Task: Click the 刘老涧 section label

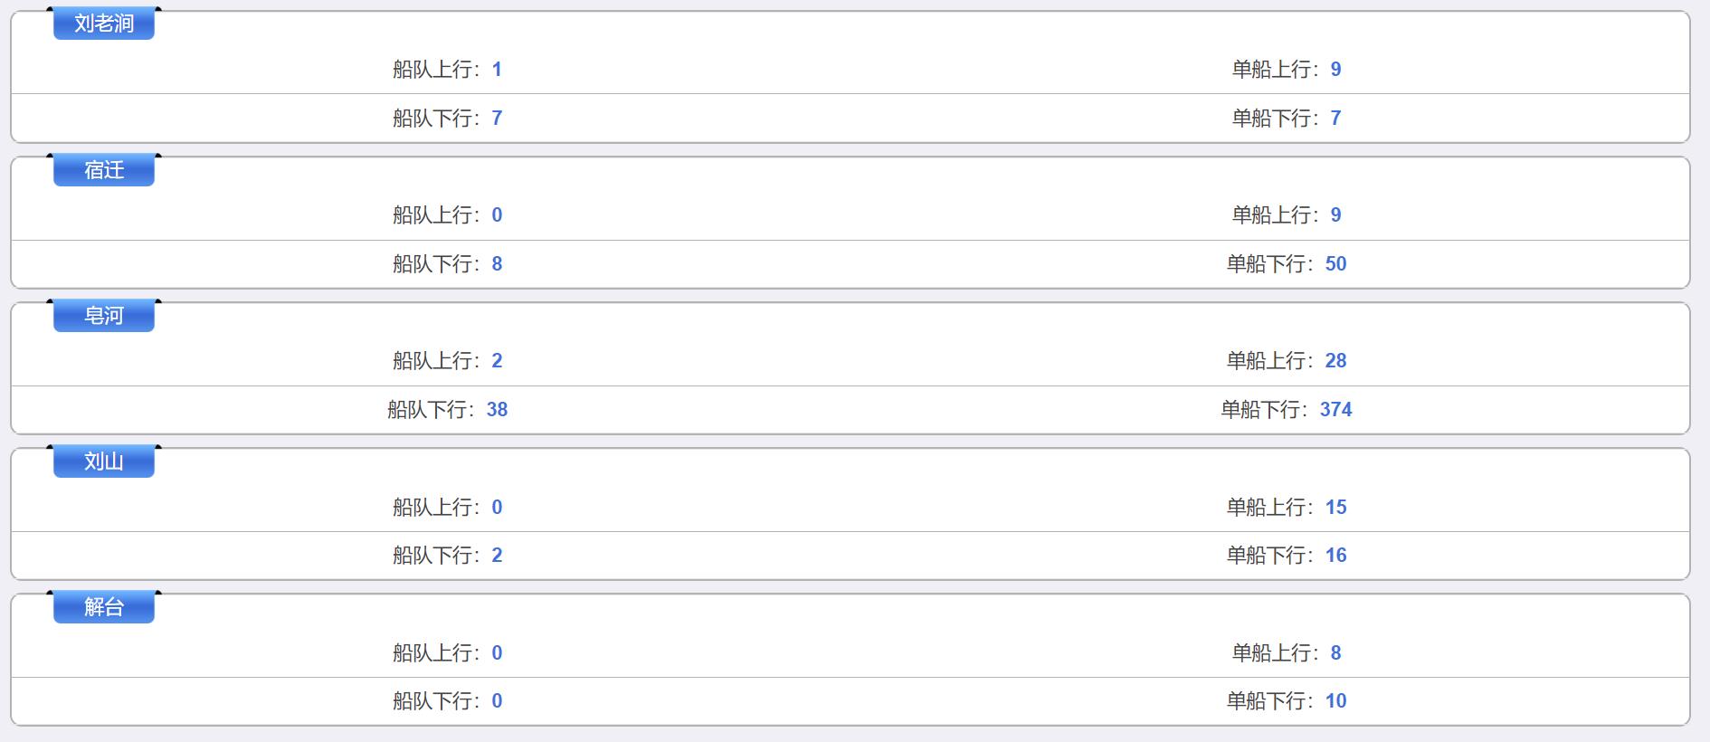Action: point(104,24)
